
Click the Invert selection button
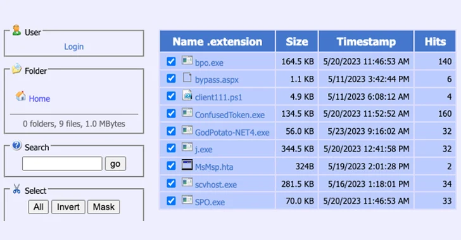pyautogui.click(x=68, y=207)
